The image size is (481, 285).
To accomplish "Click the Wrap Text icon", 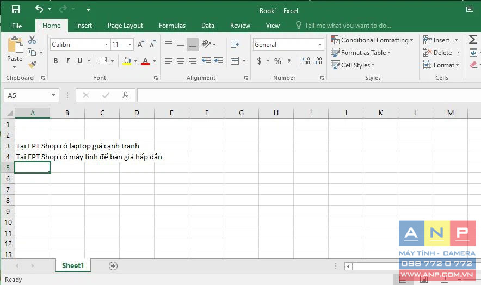I will 235,44.
